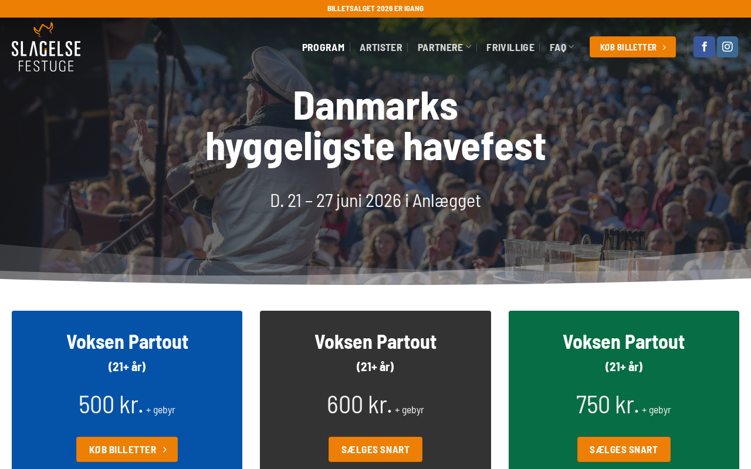Screen dimensions: 751x469
Task: Expand the Partnere dropdown chevron
Action: pos(468,47)
